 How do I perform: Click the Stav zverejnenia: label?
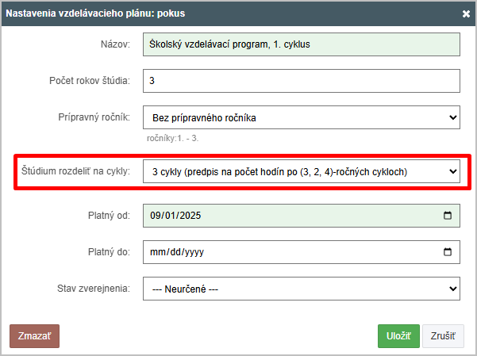pyautogui.click(x=94, y=289)
